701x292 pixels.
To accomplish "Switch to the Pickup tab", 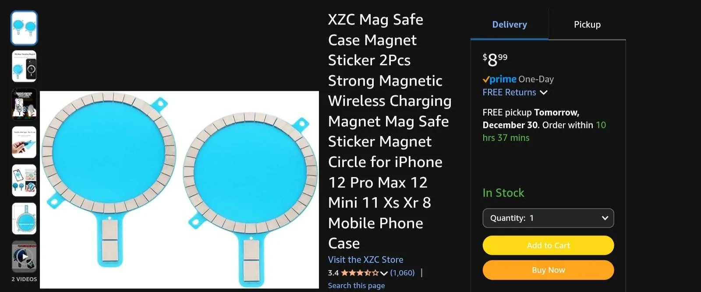I will click(x=587, y=24).
